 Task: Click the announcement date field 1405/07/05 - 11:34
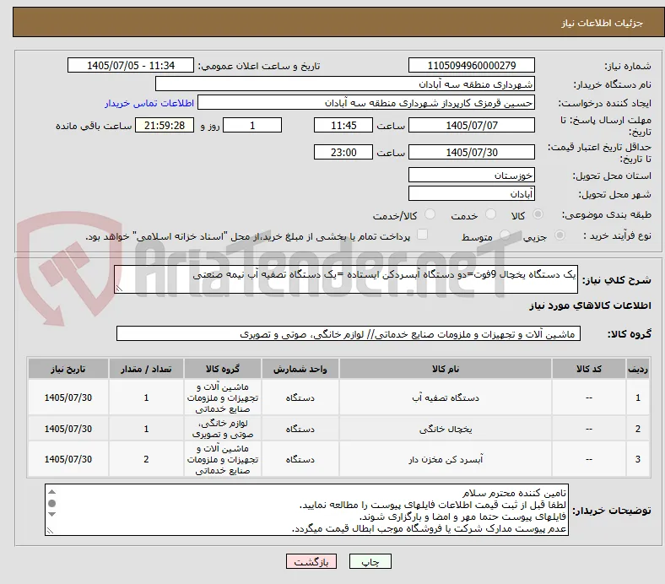131,65
